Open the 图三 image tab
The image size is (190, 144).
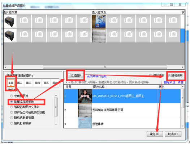pos(28,83)
